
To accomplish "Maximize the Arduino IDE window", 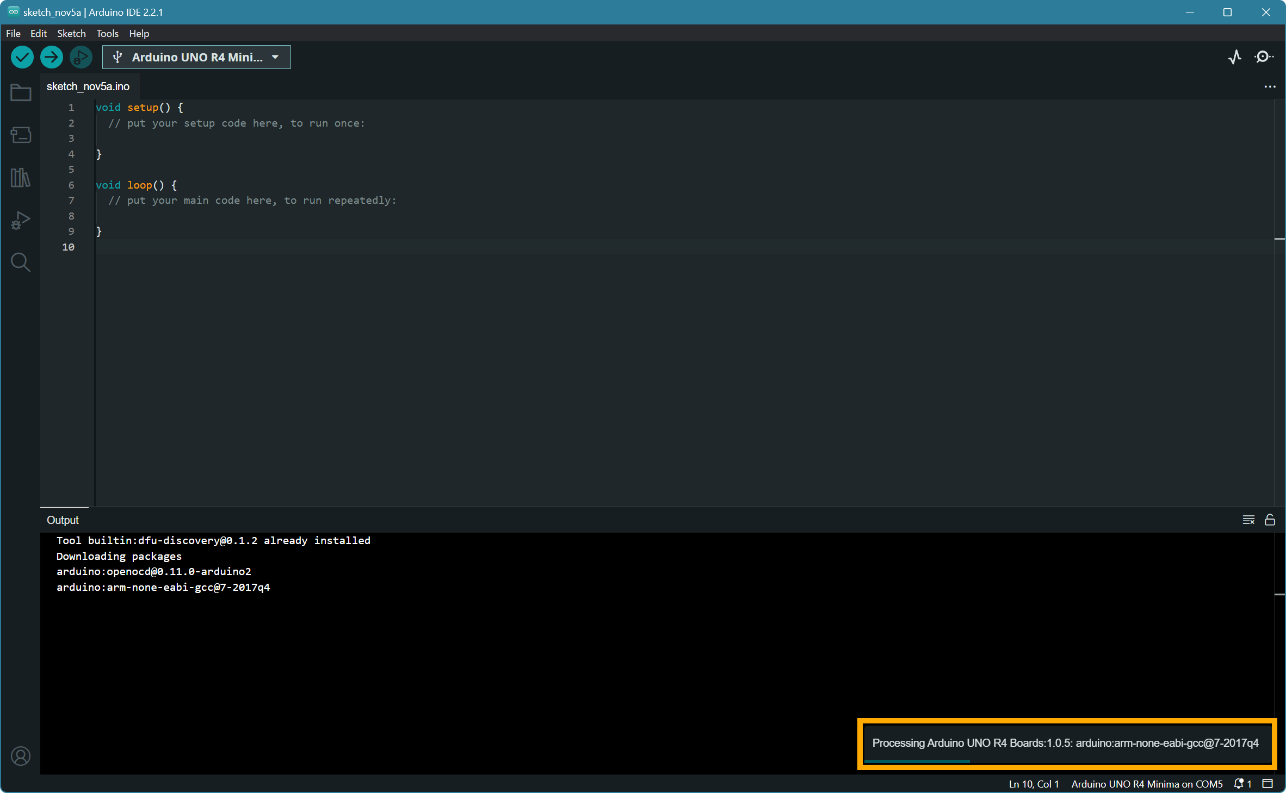I will 1227,12.
